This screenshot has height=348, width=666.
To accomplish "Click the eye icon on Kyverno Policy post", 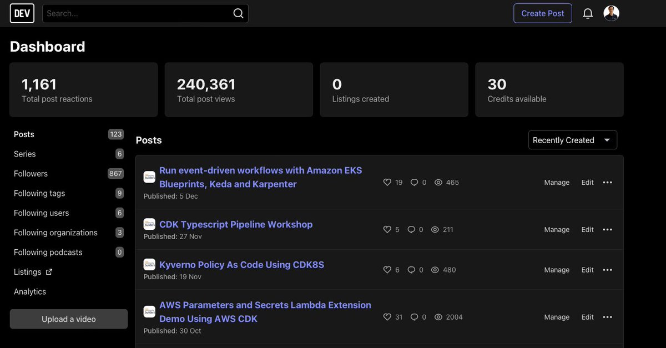I will (x=436, y=270).
